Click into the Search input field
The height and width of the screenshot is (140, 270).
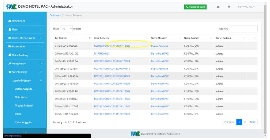pyautogui.click(x=243, y=29)
